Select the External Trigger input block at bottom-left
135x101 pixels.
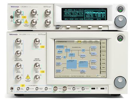pyautogui.click(x=59, y=71)
